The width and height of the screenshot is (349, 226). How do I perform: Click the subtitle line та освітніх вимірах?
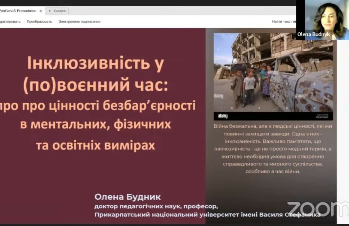[x=95, y=145]
